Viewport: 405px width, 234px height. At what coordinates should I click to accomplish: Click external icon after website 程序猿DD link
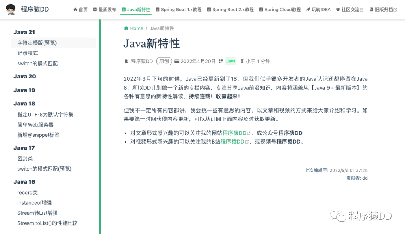pyautogui.click(x=249, y=133)
